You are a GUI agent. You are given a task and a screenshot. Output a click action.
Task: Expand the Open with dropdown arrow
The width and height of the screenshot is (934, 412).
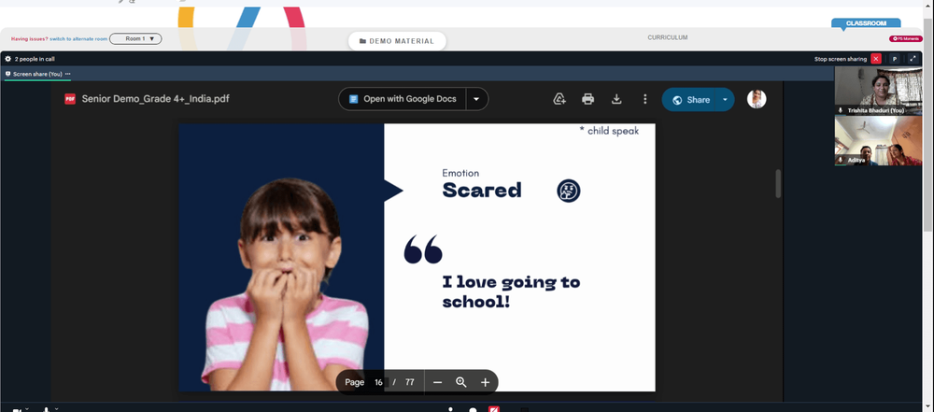coord(476,99)
